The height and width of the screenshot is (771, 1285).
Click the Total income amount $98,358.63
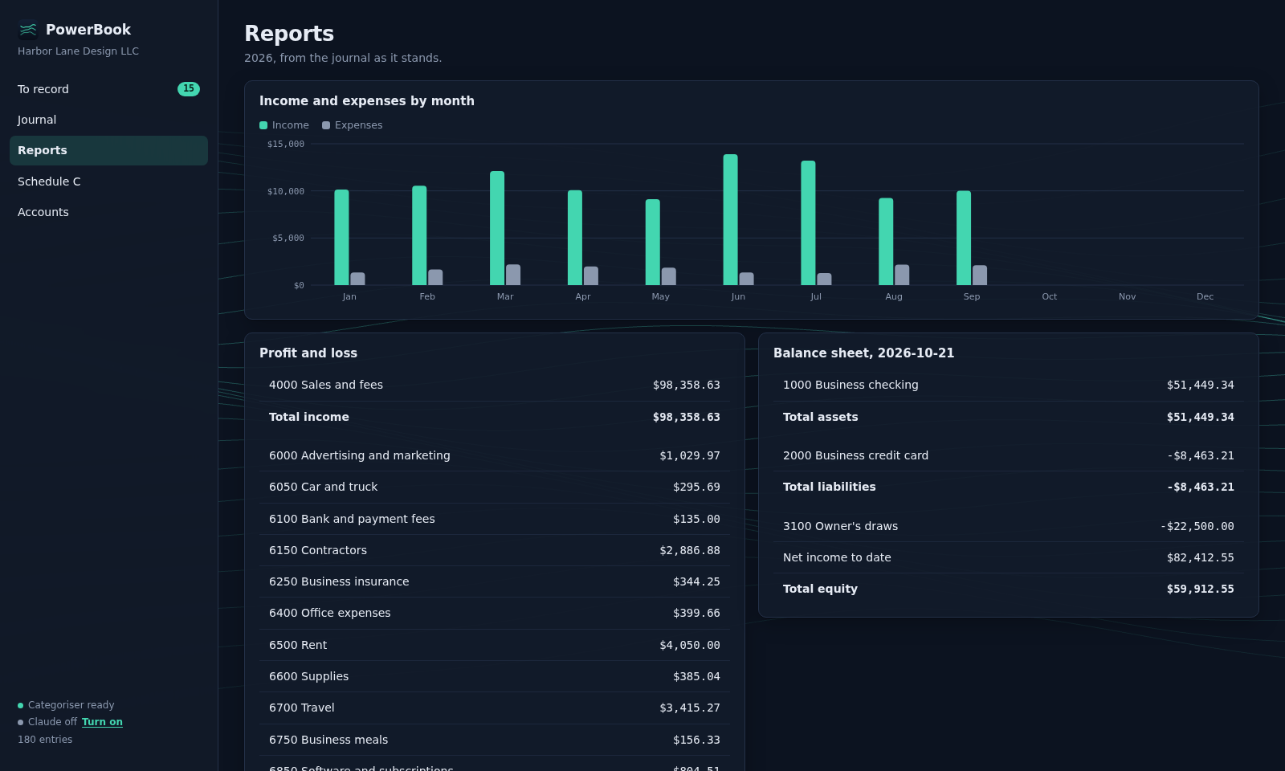(x=687, y=418)
